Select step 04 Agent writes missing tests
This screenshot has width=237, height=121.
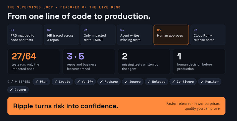coord(135,35)
